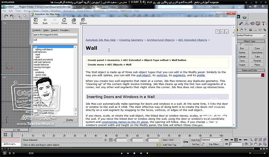The height and width of the screenshot is (157, 269).
Task: Activate the Pan View hand tool
Action: point(256,144)
